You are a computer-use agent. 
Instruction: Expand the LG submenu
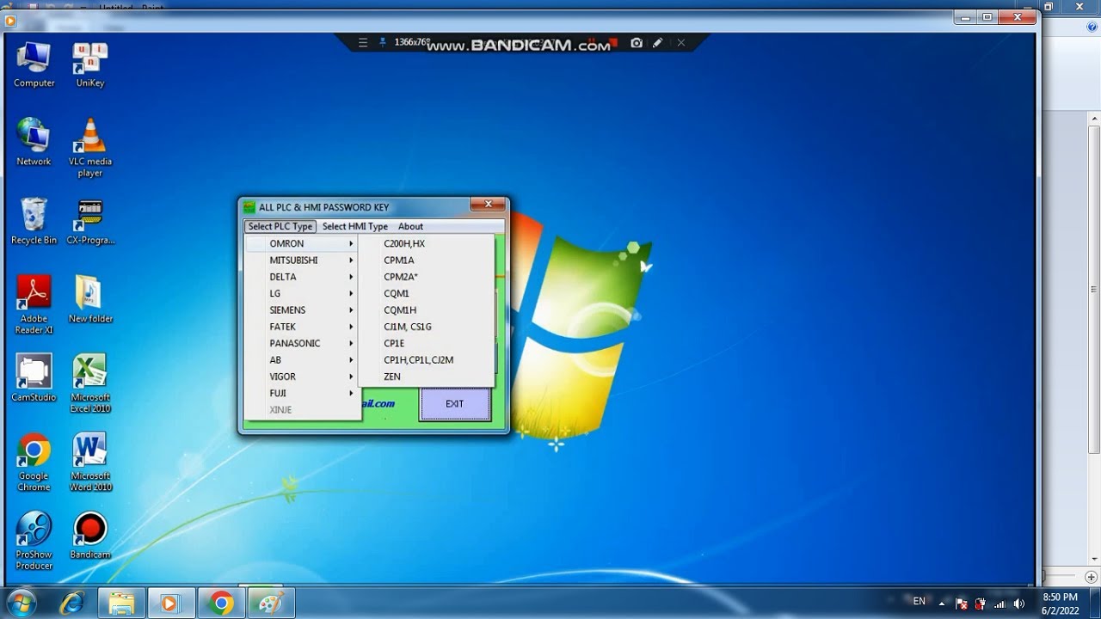pos(302,293)
